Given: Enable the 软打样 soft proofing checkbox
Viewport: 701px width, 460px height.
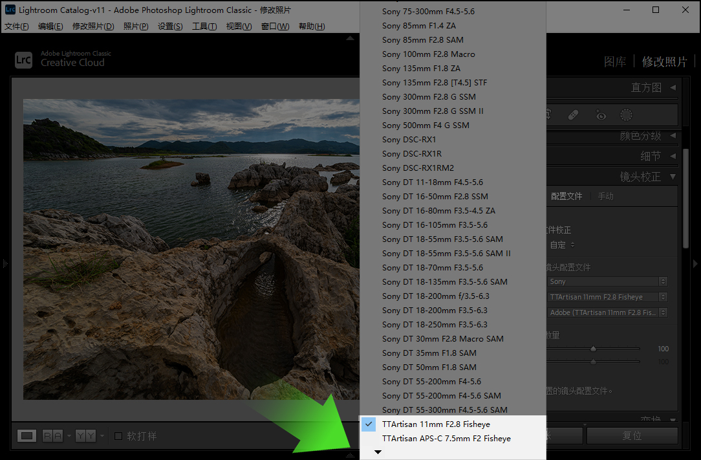Looking at the screenshot, I should click(118, 436).
